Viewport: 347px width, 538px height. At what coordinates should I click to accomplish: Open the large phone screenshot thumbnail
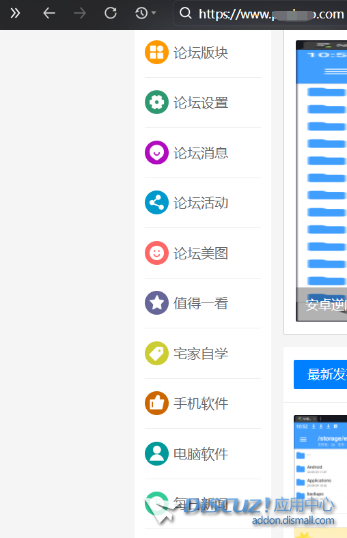point(321,181)
